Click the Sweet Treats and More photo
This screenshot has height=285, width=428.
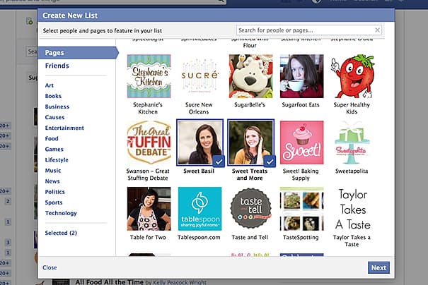pyautogui.click(x=250, y=142)
